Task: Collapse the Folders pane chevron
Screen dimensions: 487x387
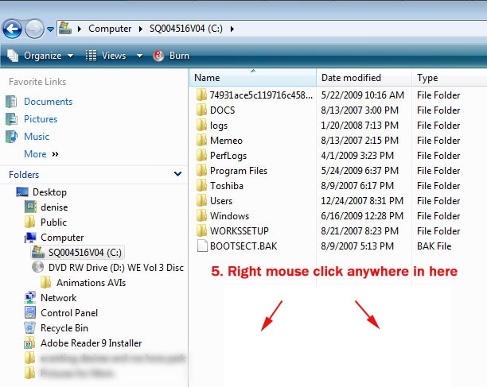Action: click(x=177, y=174)
